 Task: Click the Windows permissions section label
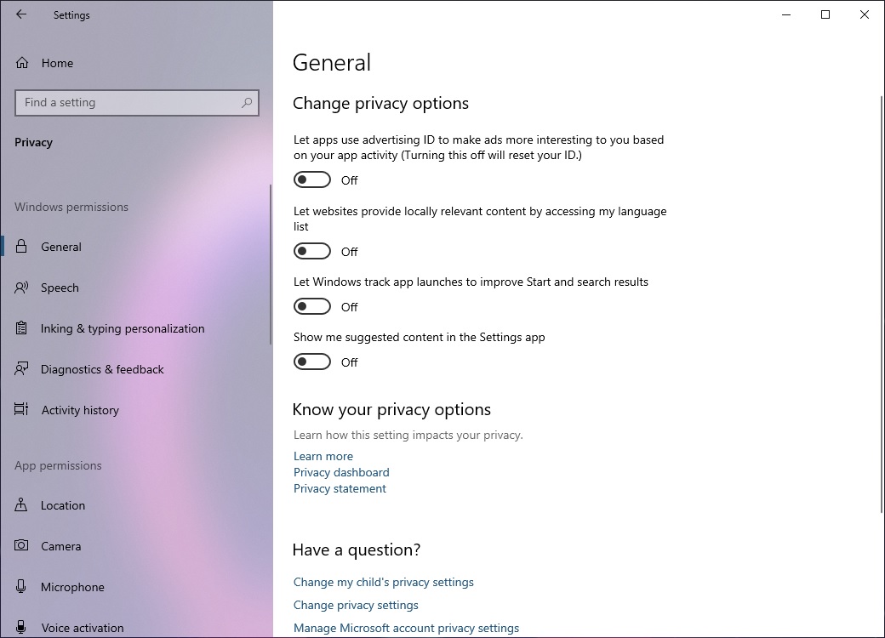click(x=71, y=207)
